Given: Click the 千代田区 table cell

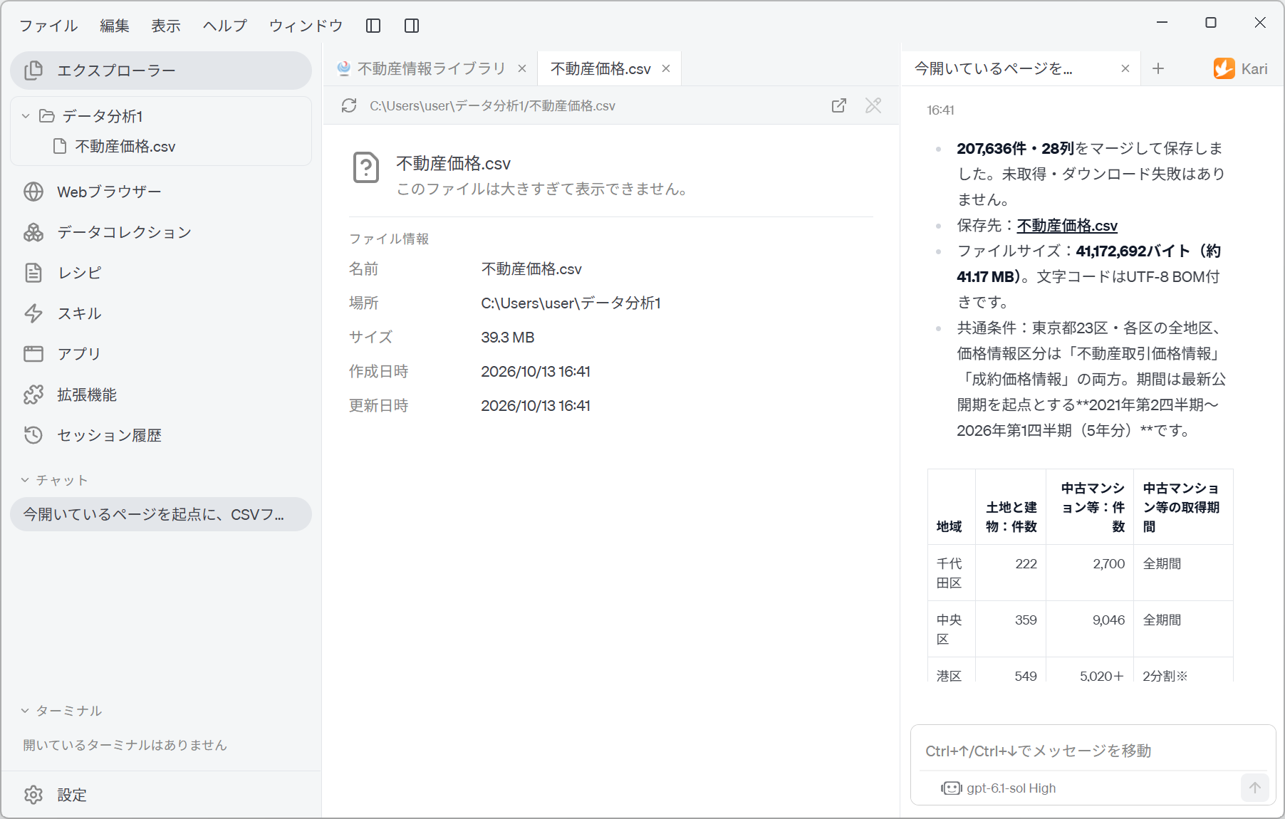Looking at the screenshot, I should pyautogui.click(x=951, y=573).
